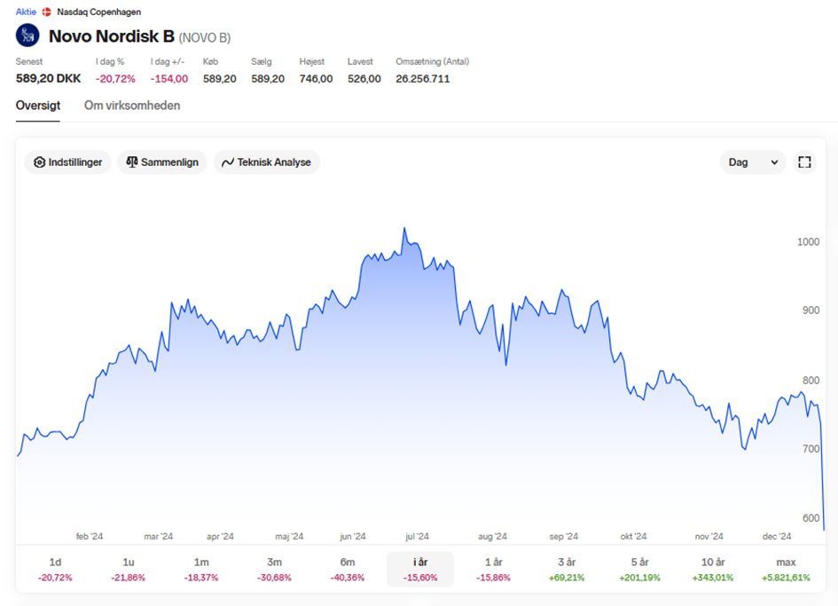Expand the Dag interval dropdown
Viewport: 838px width, 606px height.
[753, 162]
